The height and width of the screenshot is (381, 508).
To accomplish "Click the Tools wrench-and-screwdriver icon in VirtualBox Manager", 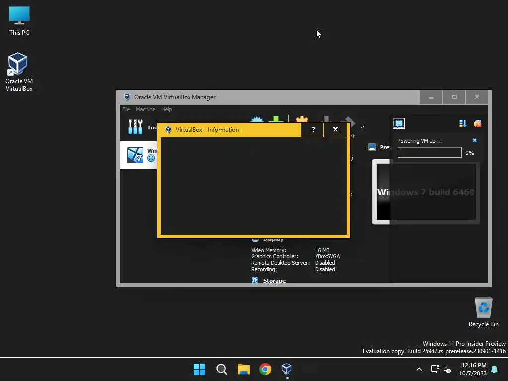I will point(135,127).
